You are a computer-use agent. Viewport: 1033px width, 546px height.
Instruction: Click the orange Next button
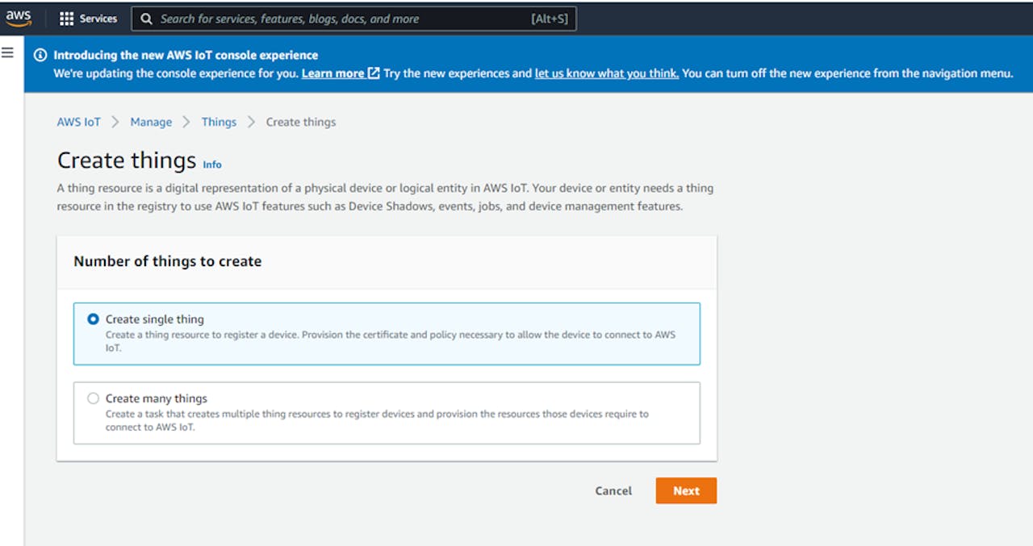686,490
